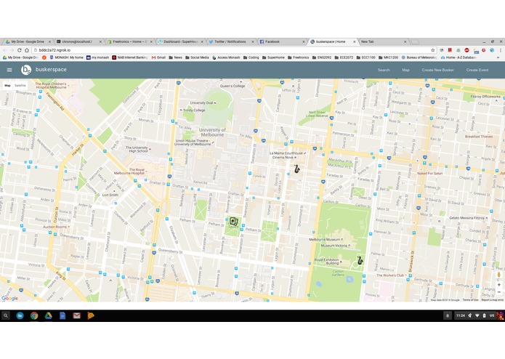Click buskerspace brand title
Screen dimensions: 505x359
point(51,70)
